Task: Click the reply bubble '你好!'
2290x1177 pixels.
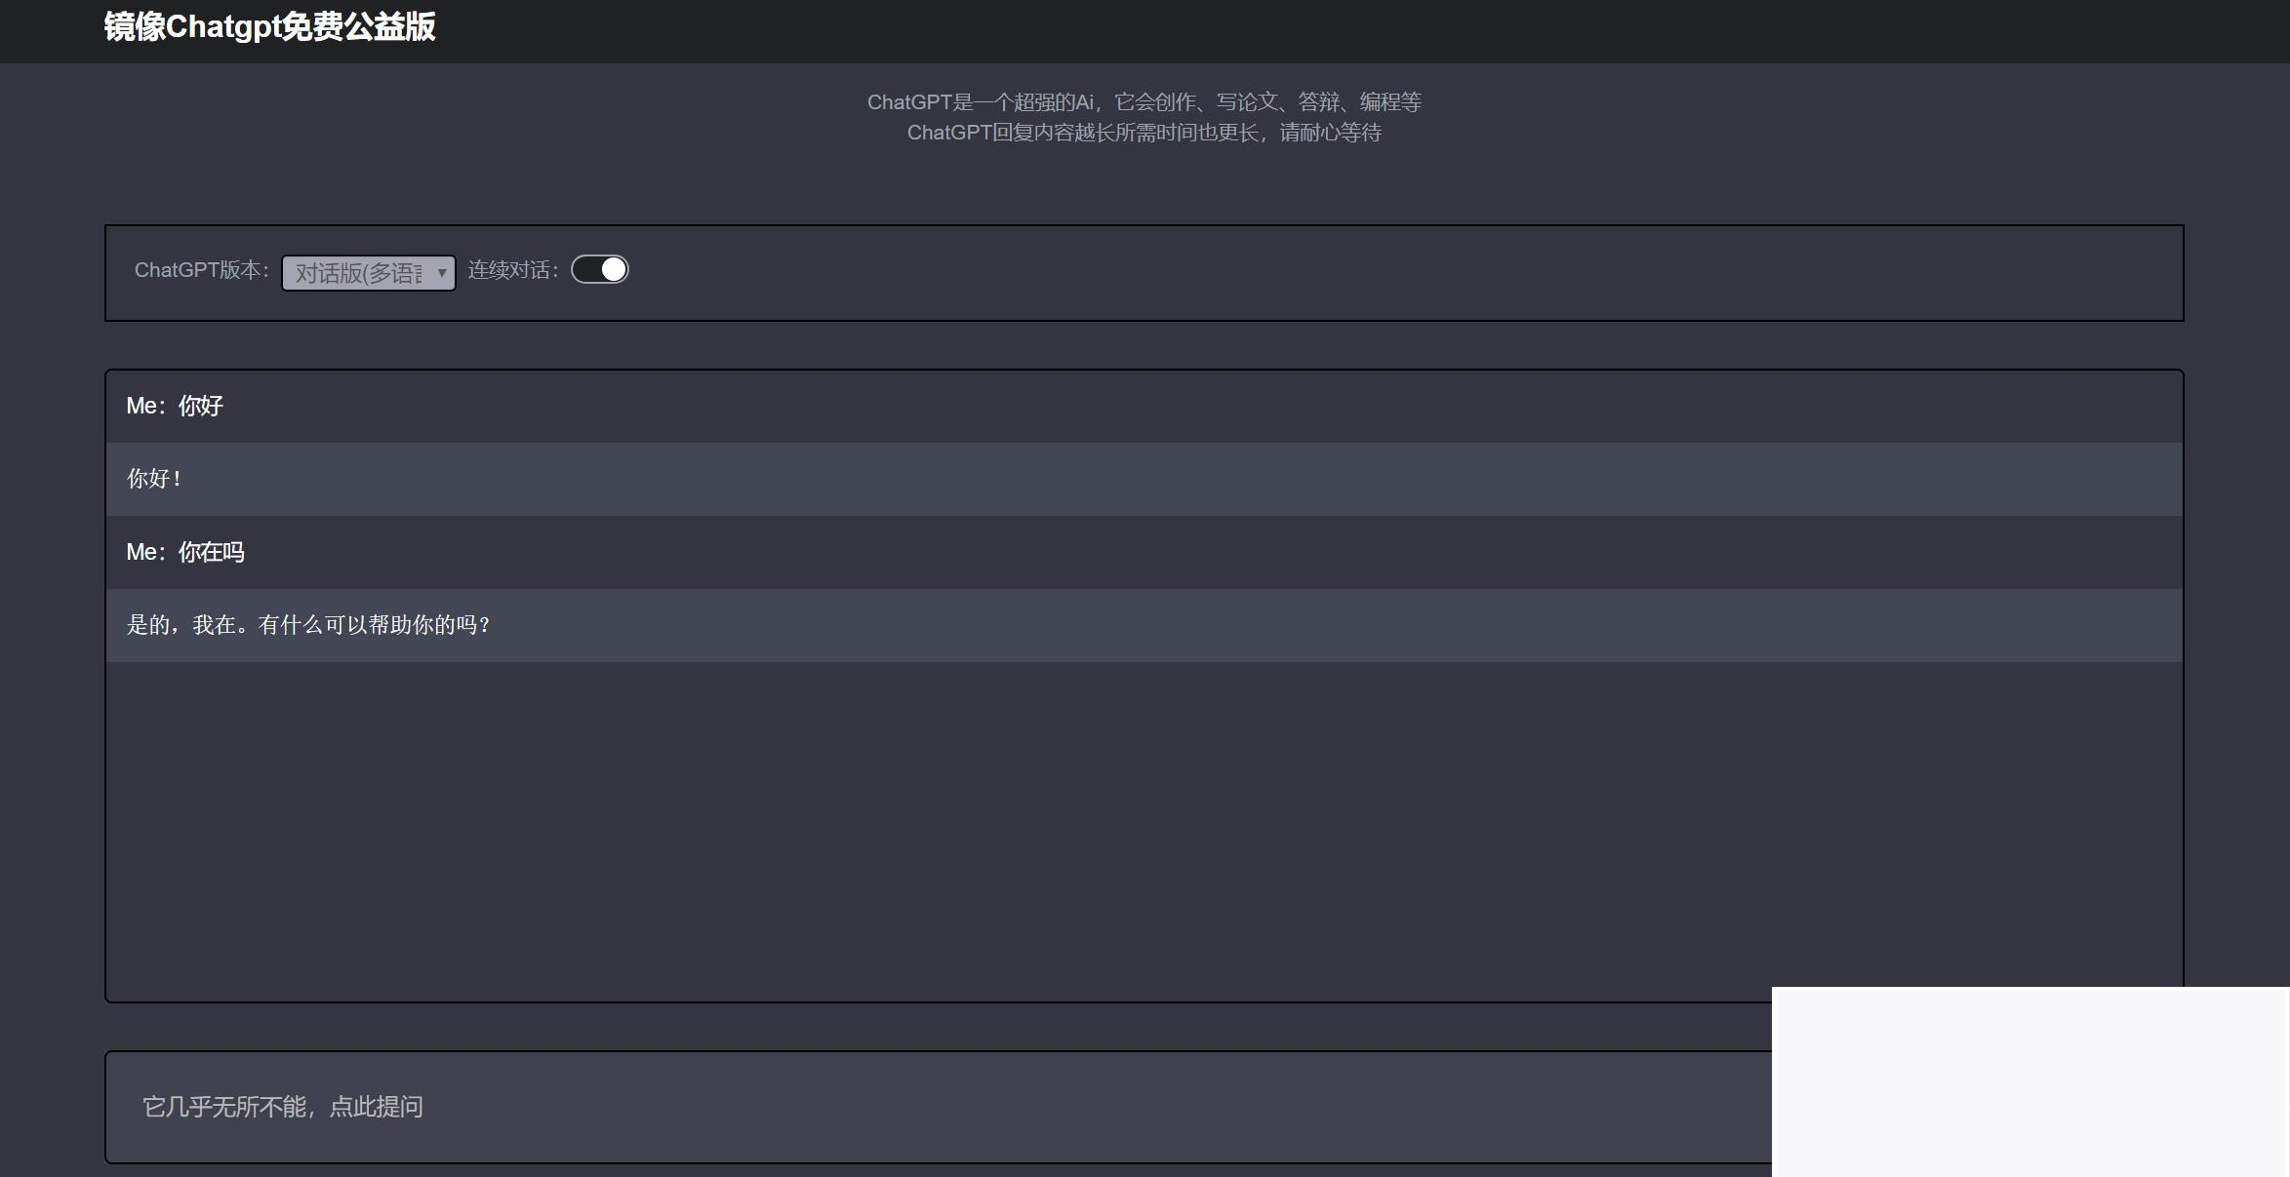Action: click(x=154, y=479)
